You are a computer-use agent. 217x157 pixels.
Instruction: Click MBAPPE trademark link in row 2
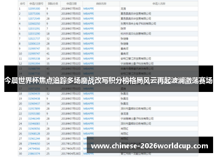[89, 14]
